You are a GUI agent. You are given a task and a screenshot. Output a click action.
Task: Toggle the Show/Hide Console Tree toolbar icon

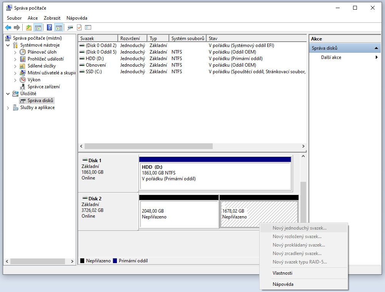38,27
